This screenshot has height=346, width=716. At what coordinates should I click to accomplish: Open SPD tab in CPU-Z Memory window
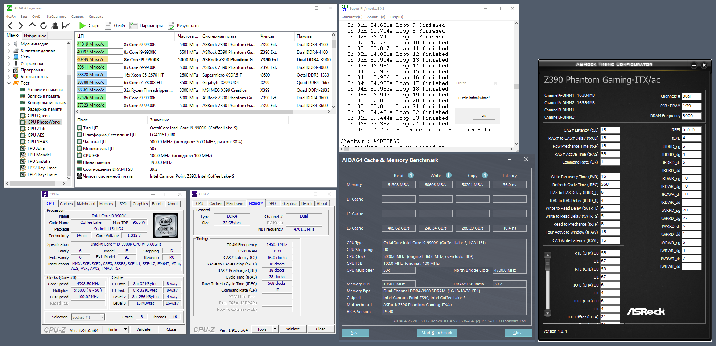click(272, 203)
